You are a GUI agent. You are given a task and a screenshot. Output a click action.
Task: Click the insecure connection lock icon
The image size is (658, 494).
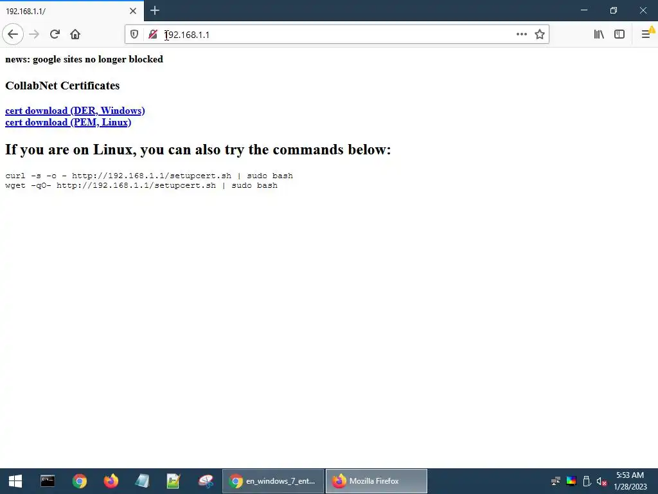153,35
